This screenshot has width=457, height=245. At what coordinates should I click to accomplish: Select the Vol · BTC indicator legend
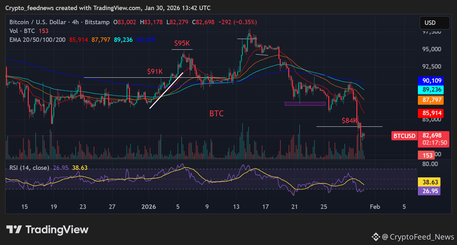pyautogui.click(x=22, y=31)
